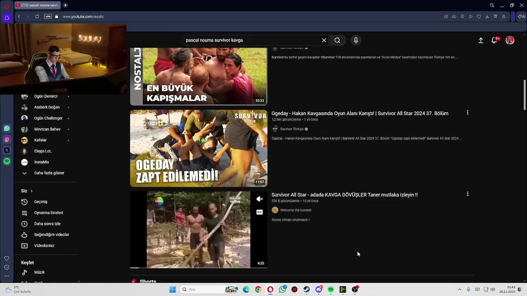Expand the Siz section chevron
Screen dimensions: 527x296
31,191
